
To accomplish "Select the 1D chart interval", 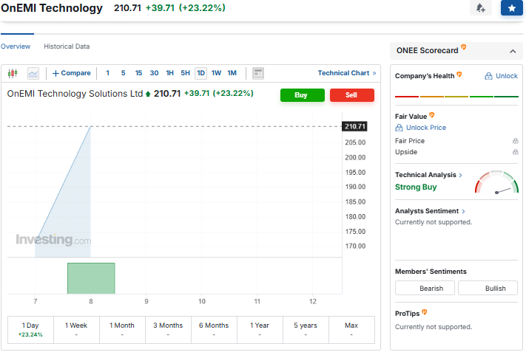I will [x=201, y=73].
